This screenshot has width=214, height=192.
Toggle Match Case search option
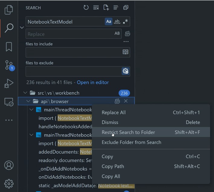coord(109,21)
